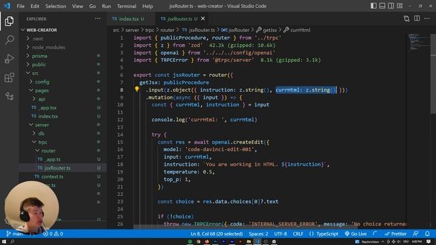Expand the api folder
The width and height of the screenshot is (436, 245).
coord(42,99)
